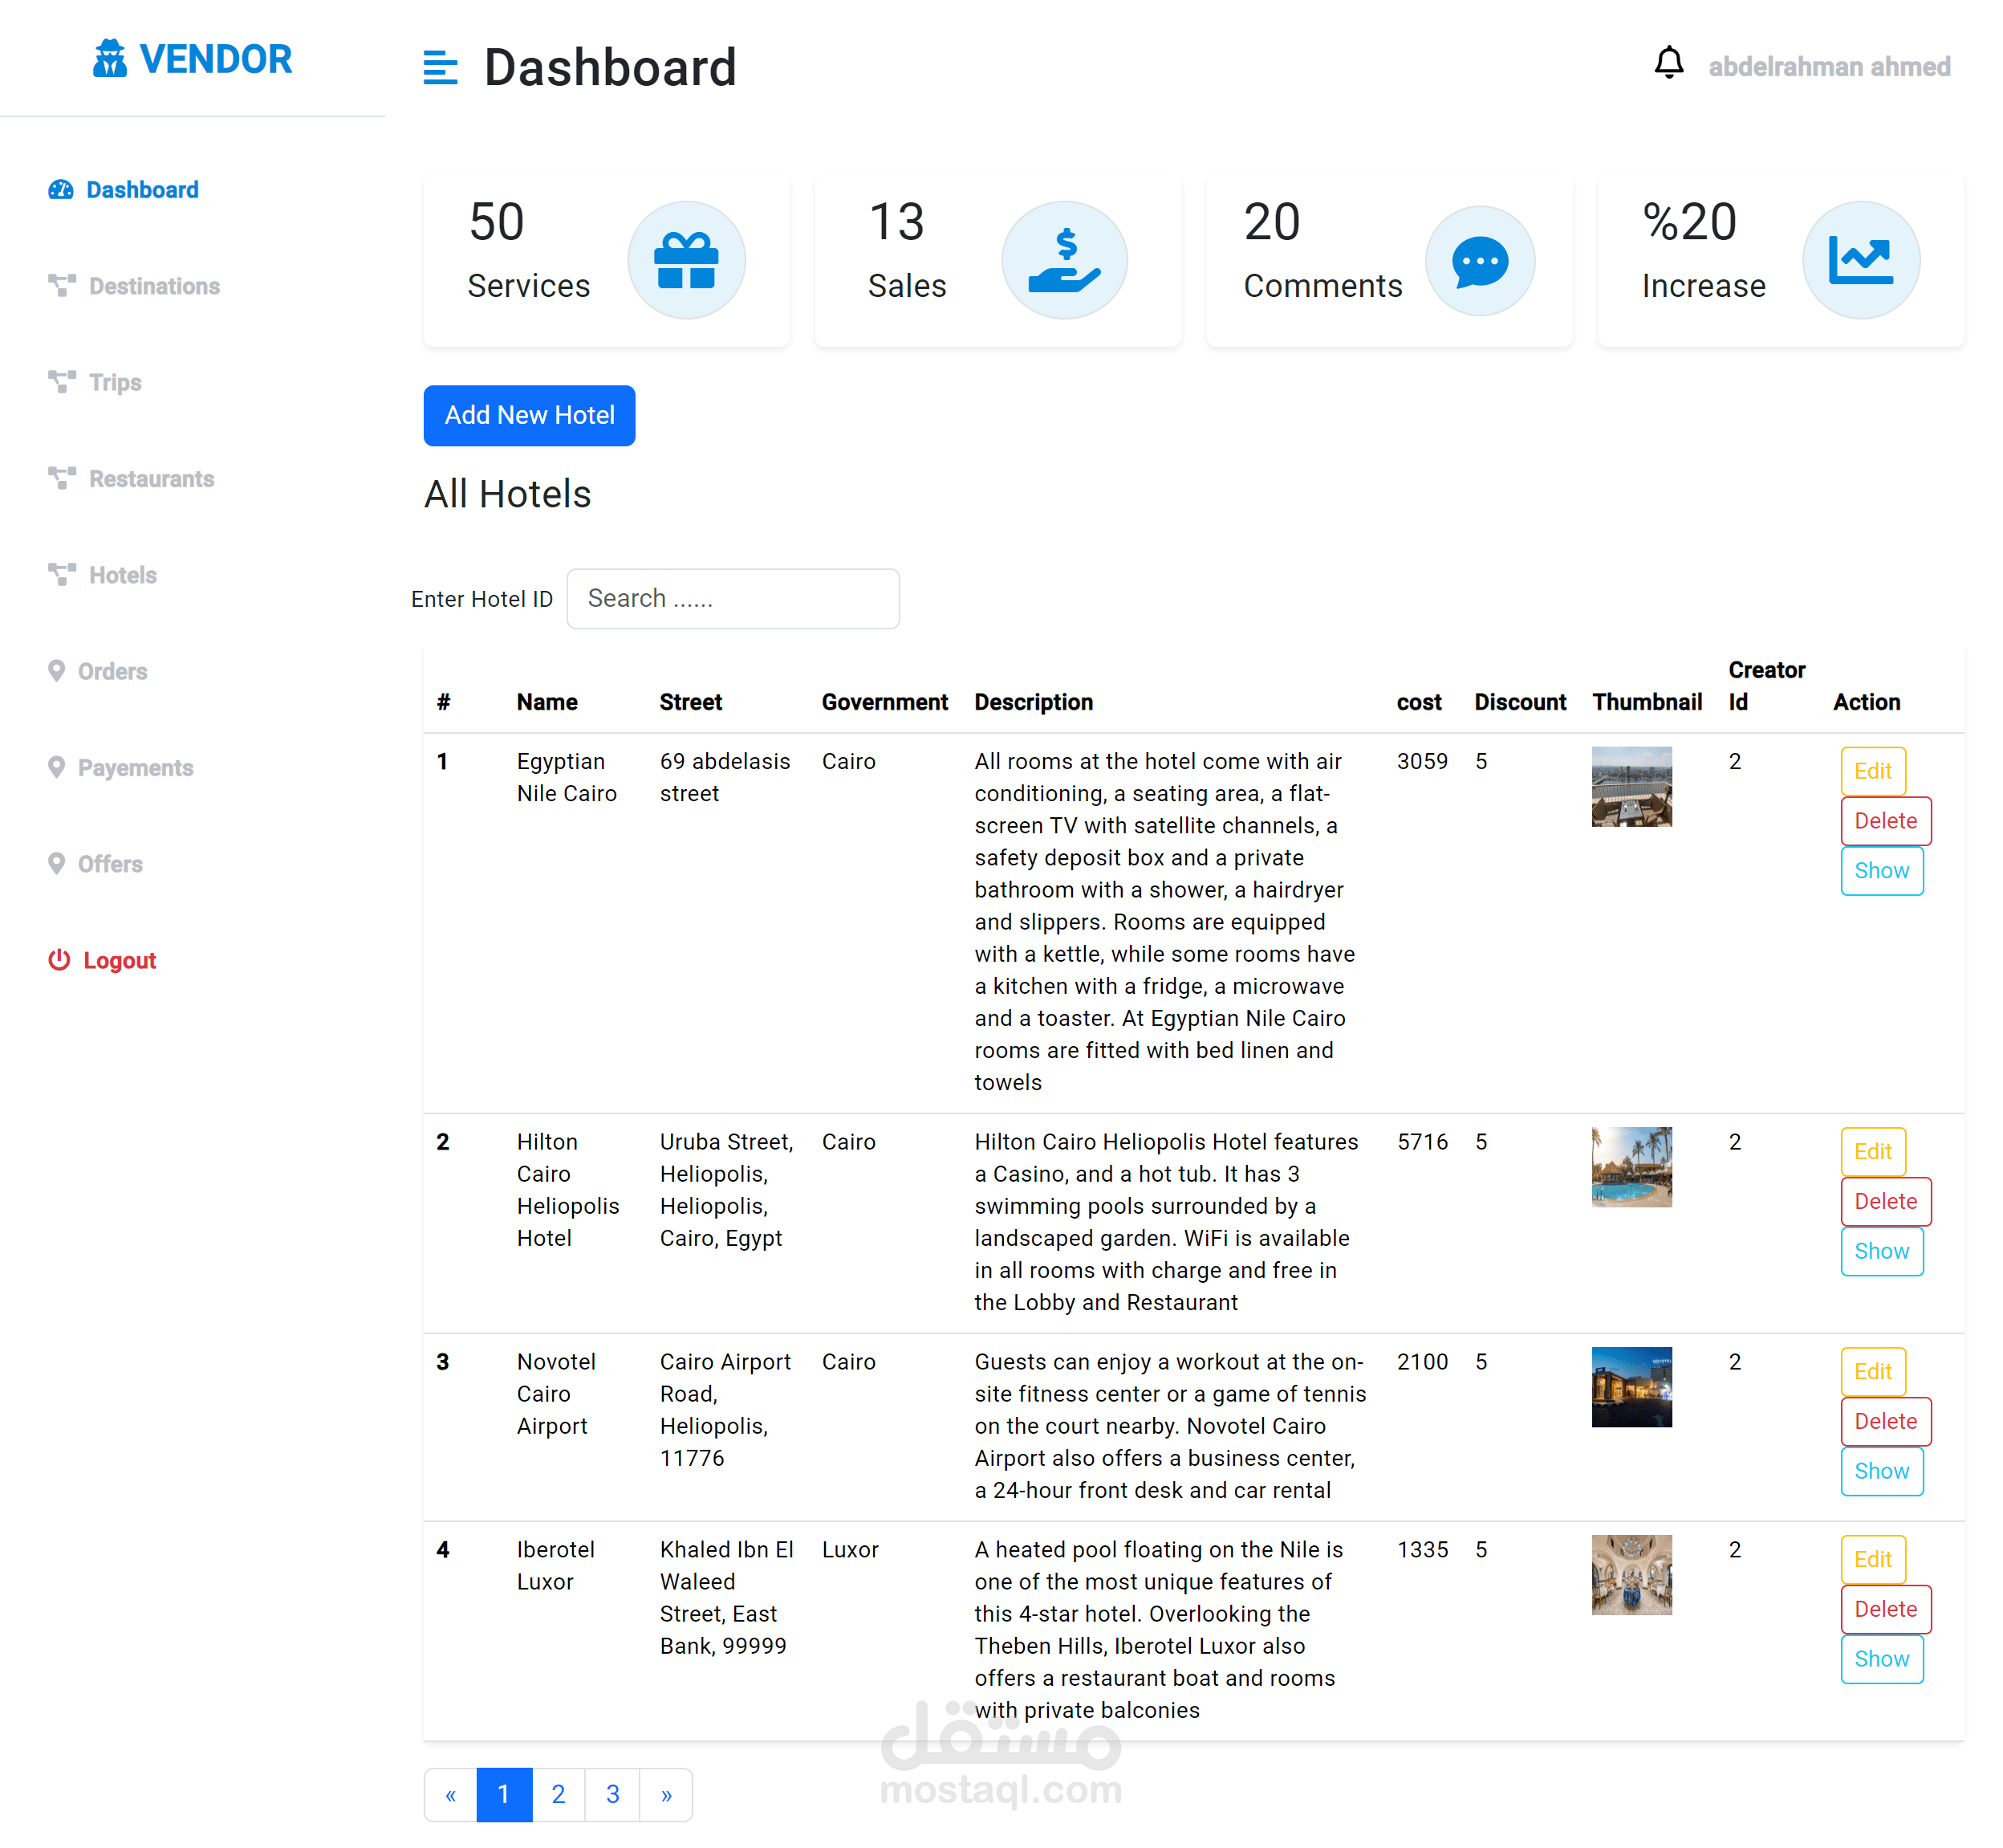Edit the Hilton Cairo Heliopolis Hotel entry
Viewport: 2003px width, 1848px height.
pos(1872,1151)
